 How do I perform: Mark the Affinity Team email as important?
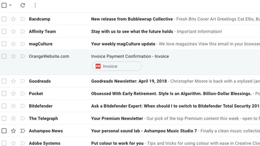(22, 32)
